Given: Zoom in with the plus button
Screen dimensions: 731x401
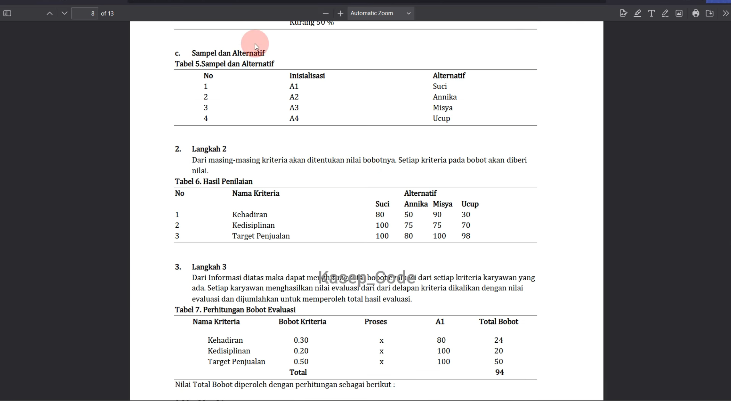Looking at the screenshot, I should (x=340, y=13).
